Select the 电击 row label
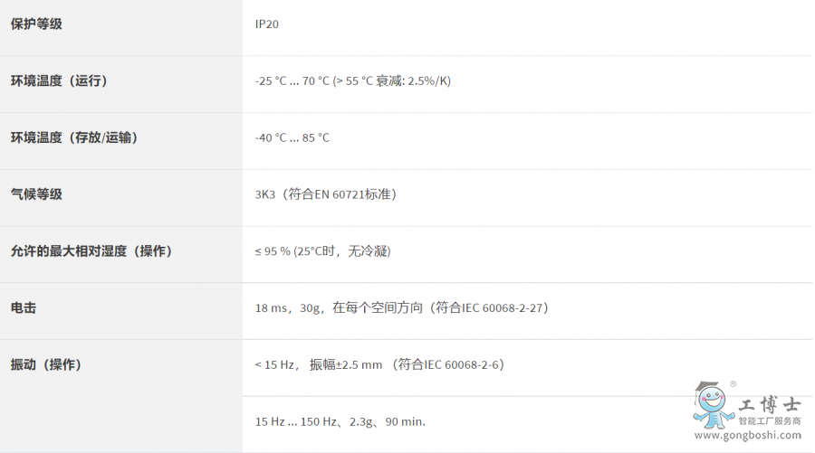815x453 pixels. point(24,308)
